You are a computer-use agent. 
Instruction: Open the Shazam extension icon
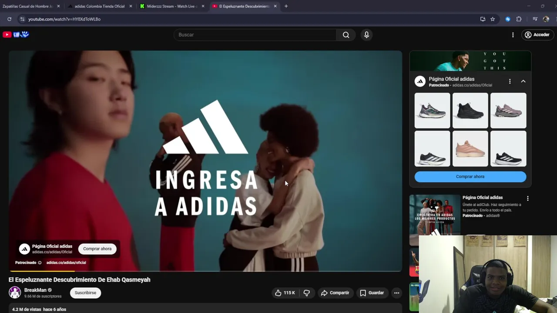[x=507, y=19]
